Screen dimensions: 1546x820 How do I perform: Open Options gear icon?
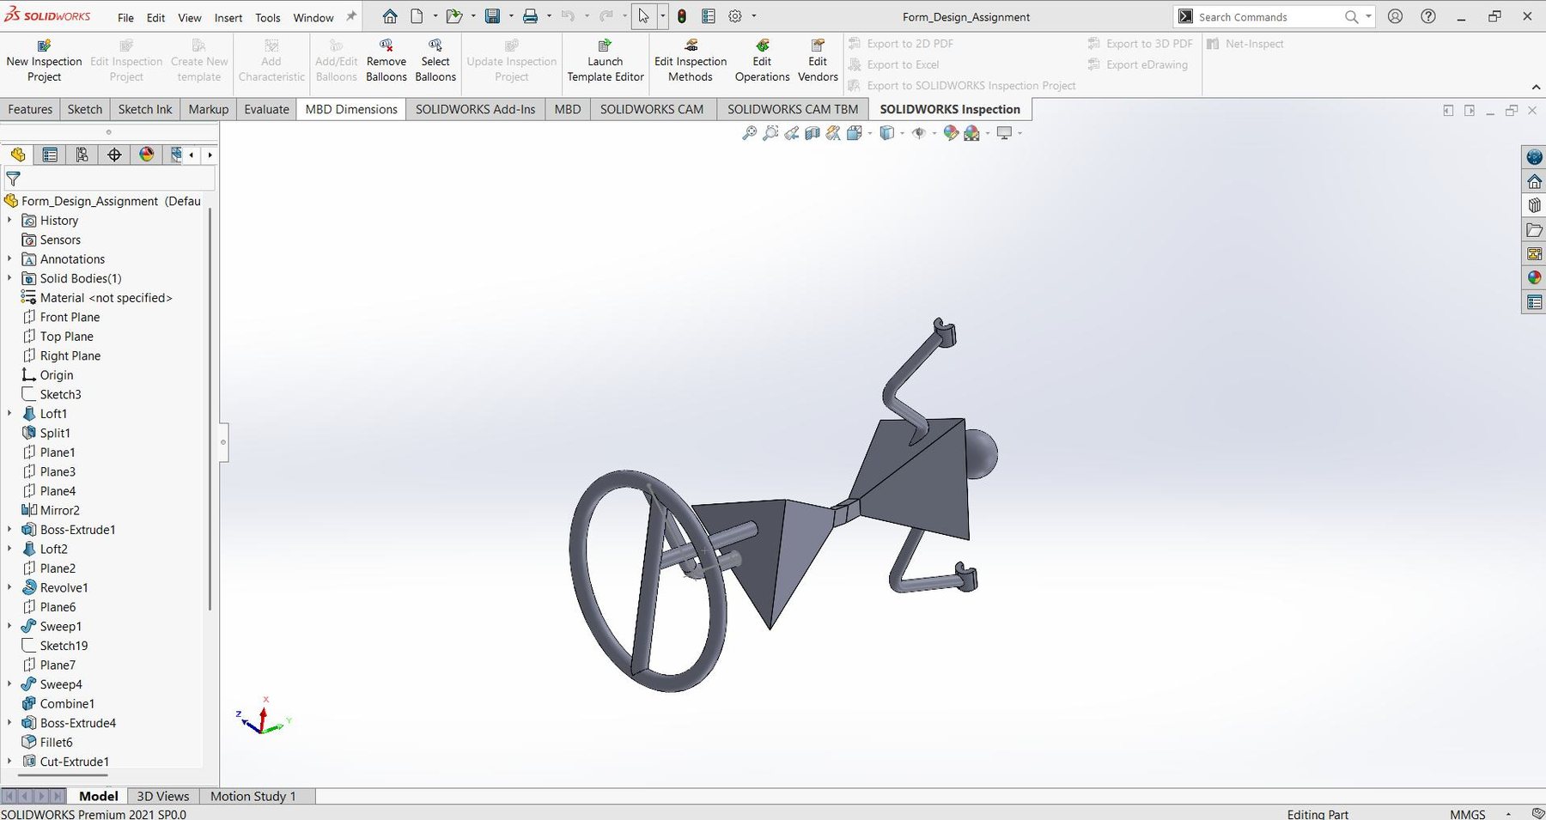[x=735, y=16]
